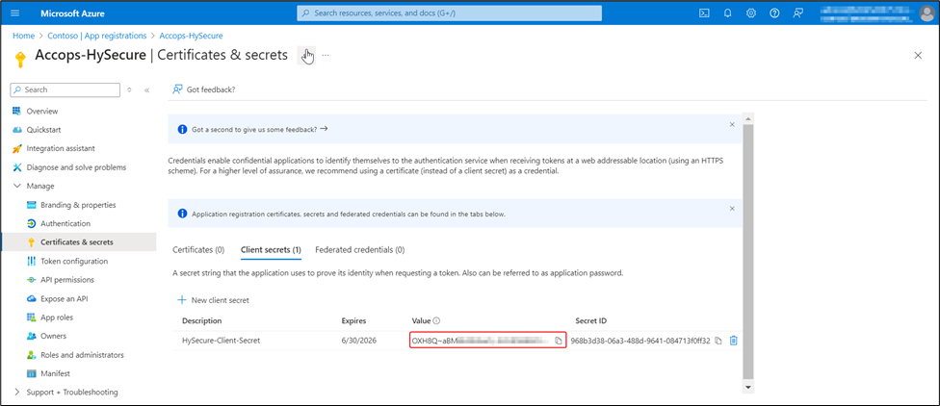The width and height of the screenshot is (940, 406).
Task: Collapse the Manage section
Action: click(x=17, y=186)
